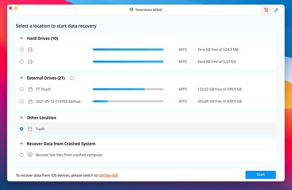Click the T7 Touch external drive icon
This screenshot has width=292, height=190.
(x=30, y=89)
